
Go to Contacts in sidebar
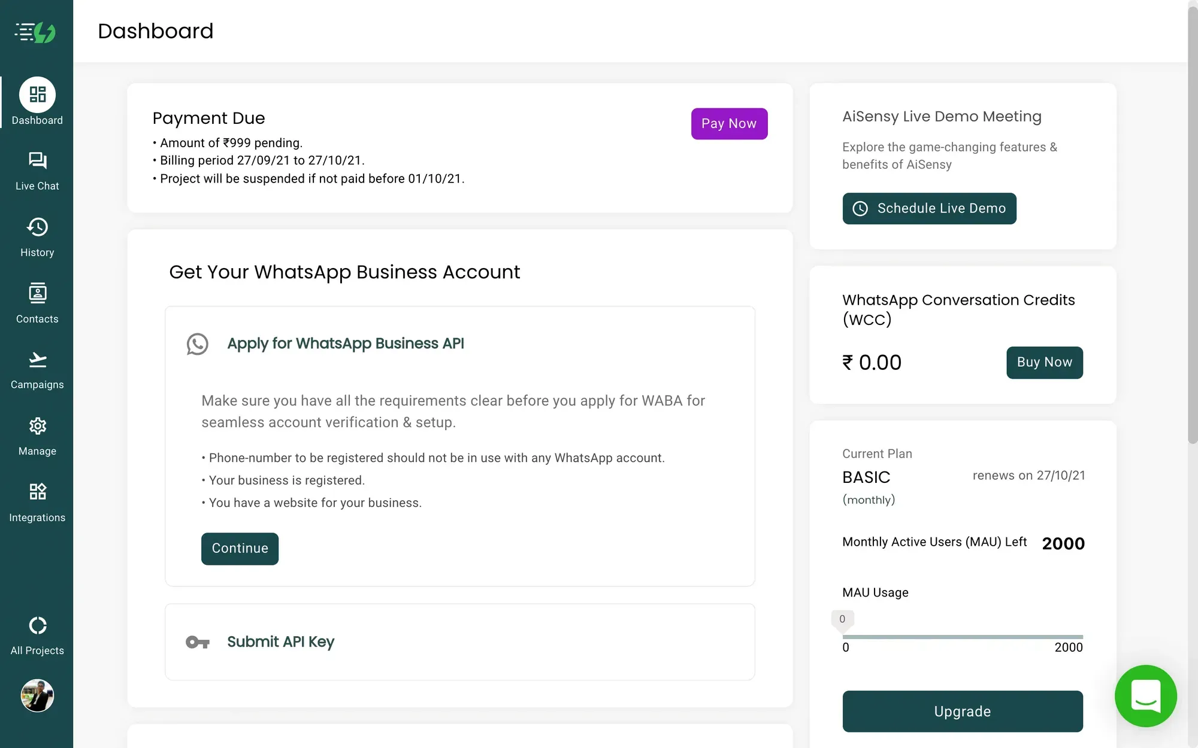coord(37,293)
